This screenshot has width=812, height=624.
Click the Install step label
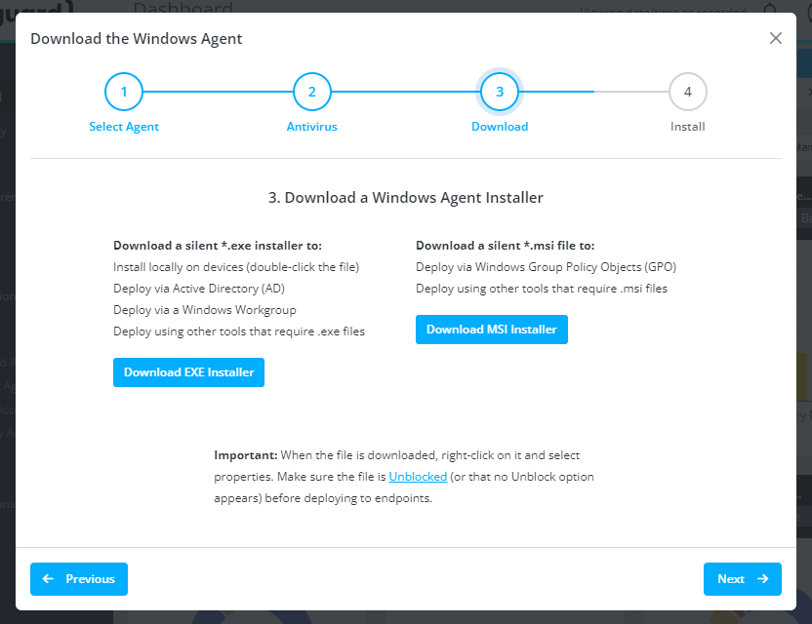click(688, 127)
